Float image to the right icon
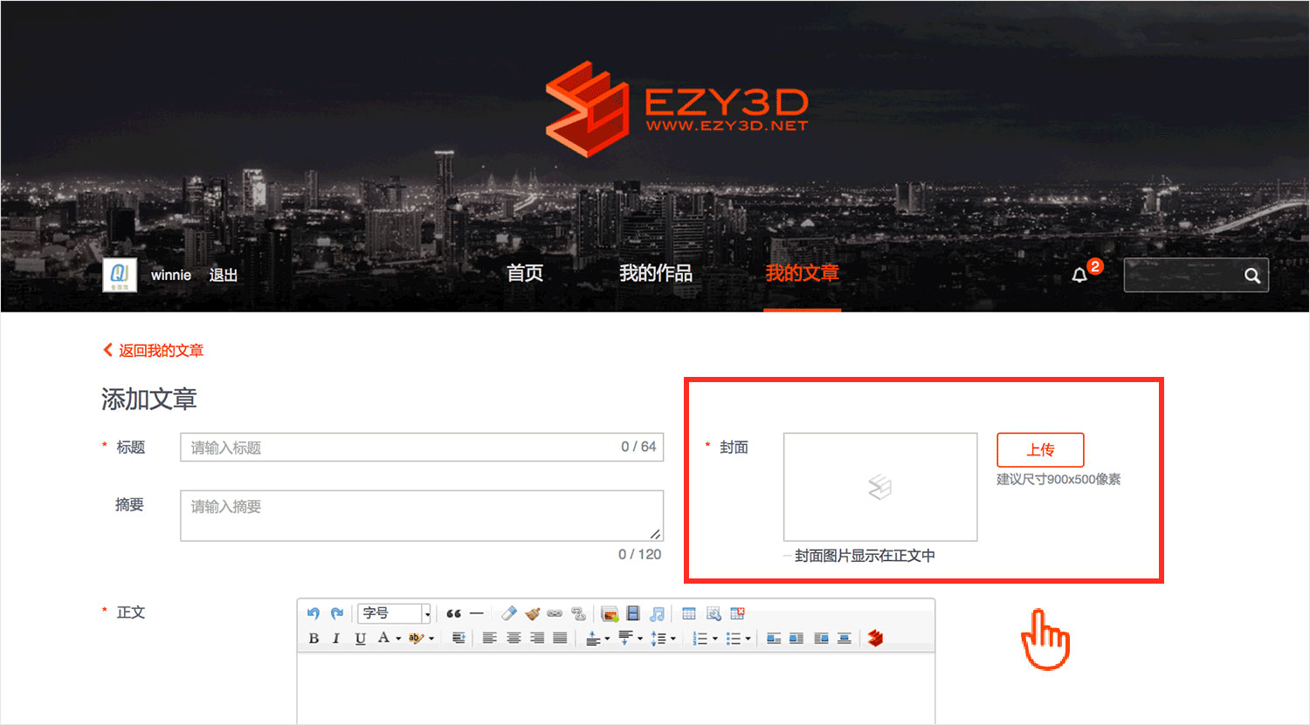Viewport: 1310px width, 725px height. 821,639
